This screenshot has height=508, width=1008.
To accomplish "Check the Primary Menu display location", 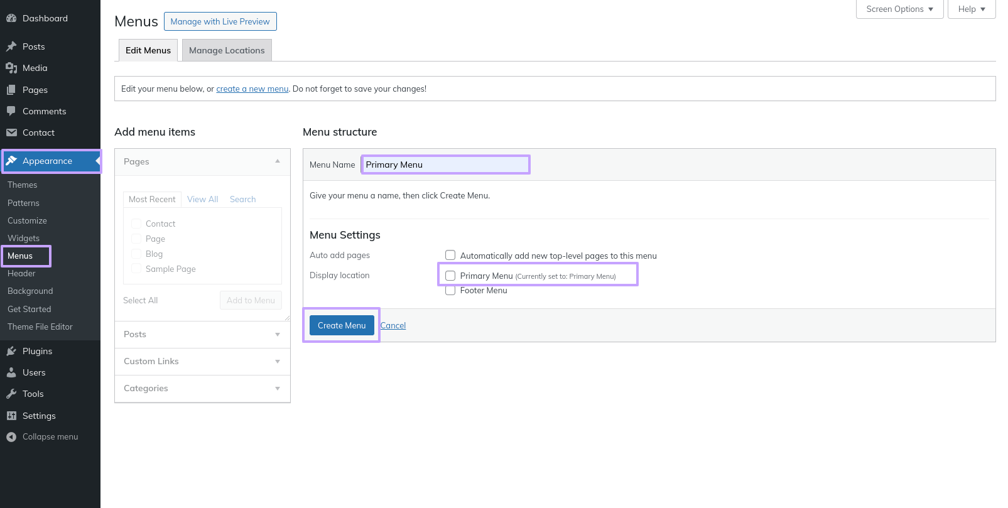I will 450,276.
